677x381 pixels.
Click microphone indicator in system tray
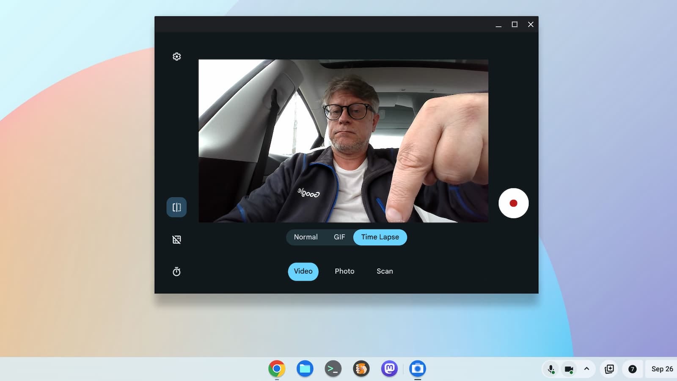pos(551,369)
